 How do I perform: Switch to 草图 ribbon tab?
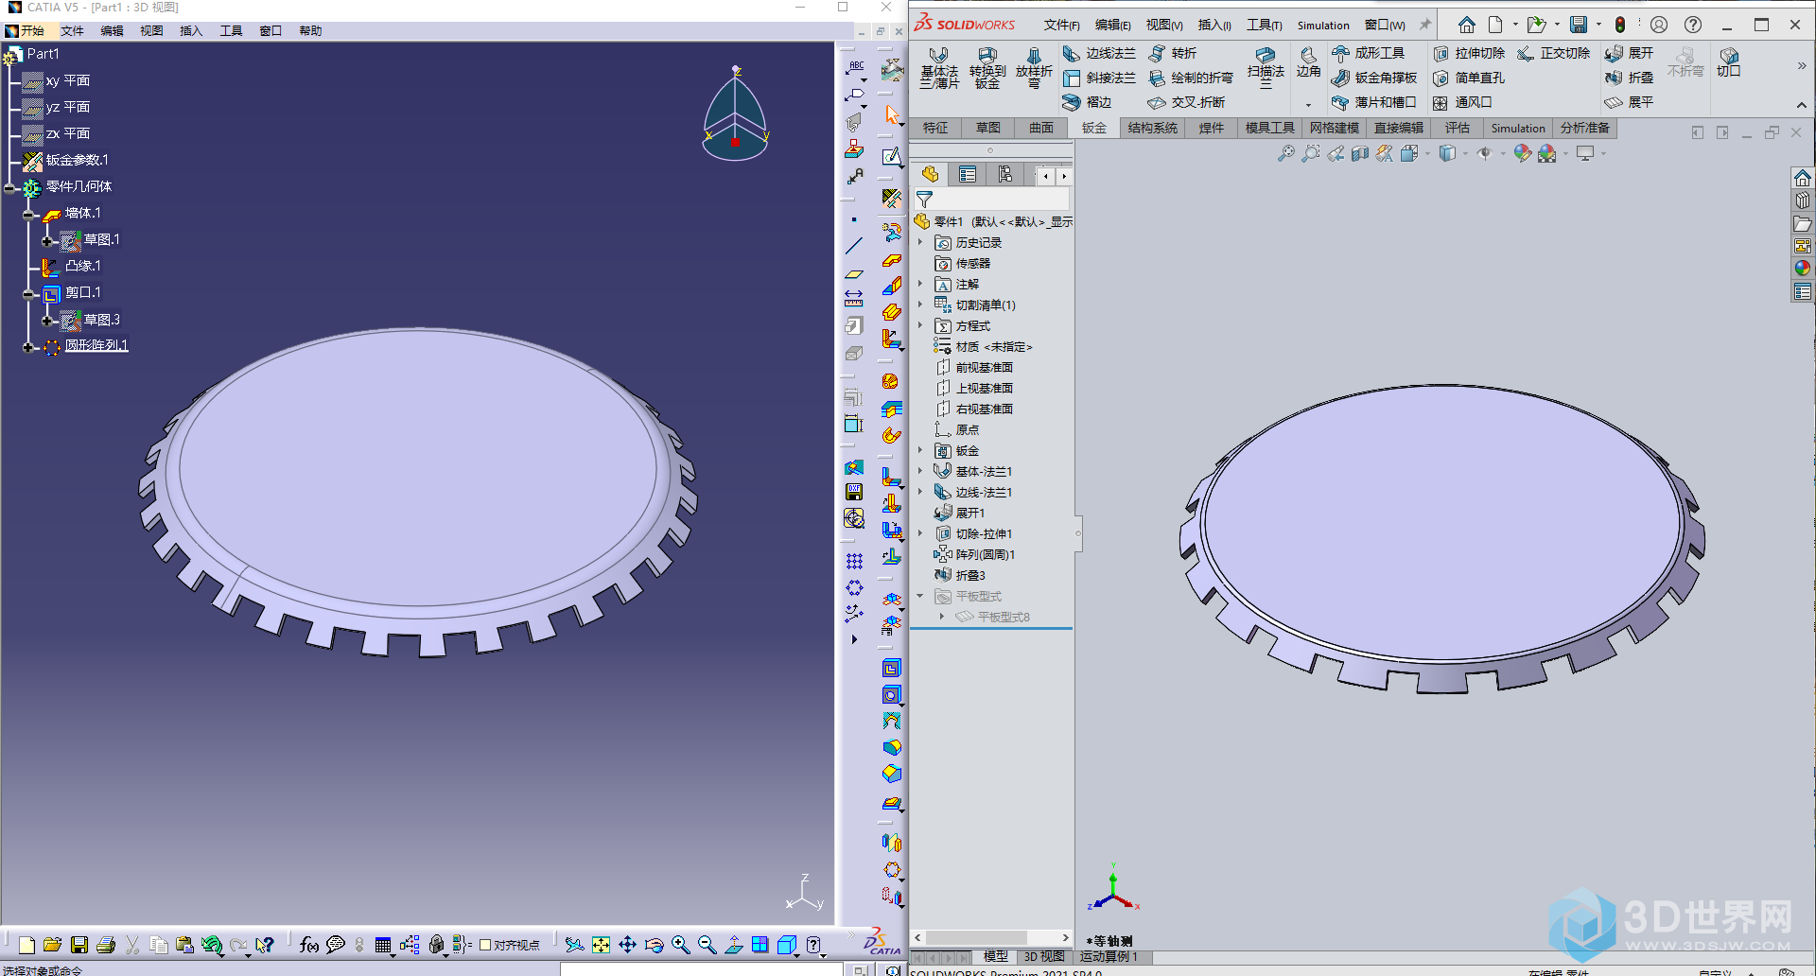[988, 129]
